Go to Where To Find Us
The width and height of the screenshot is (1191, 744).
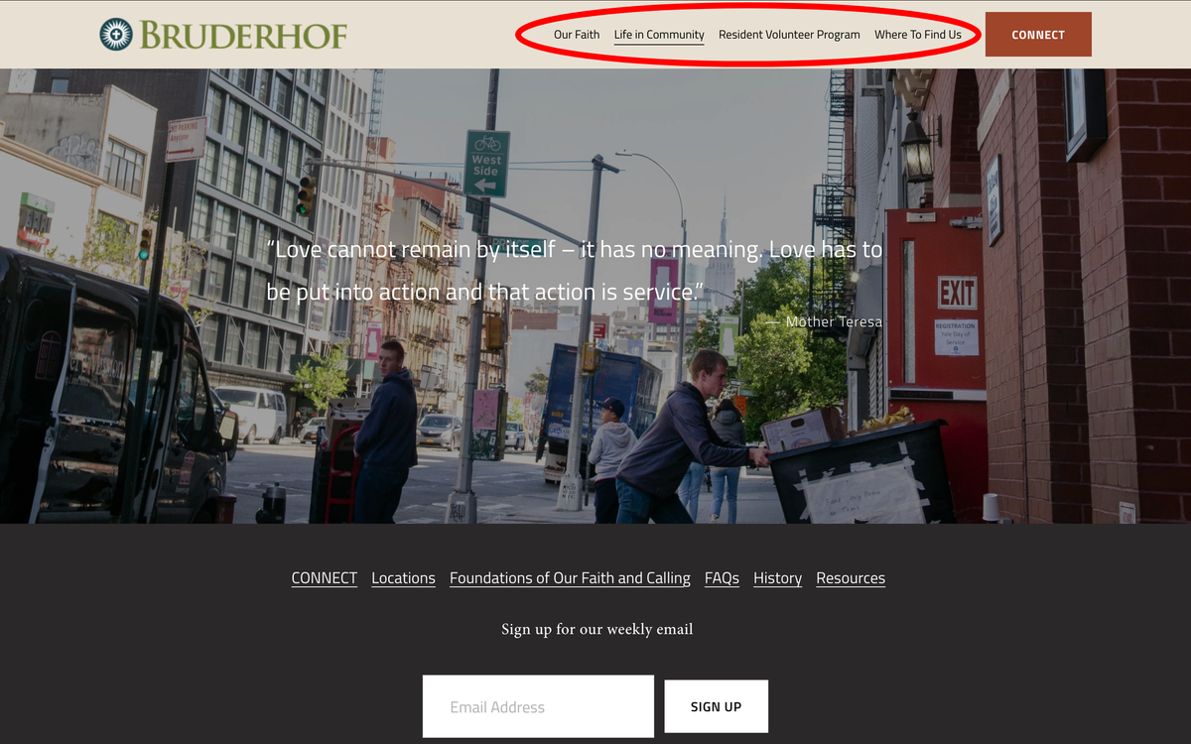pyautogui.click(x=918, y=35)
